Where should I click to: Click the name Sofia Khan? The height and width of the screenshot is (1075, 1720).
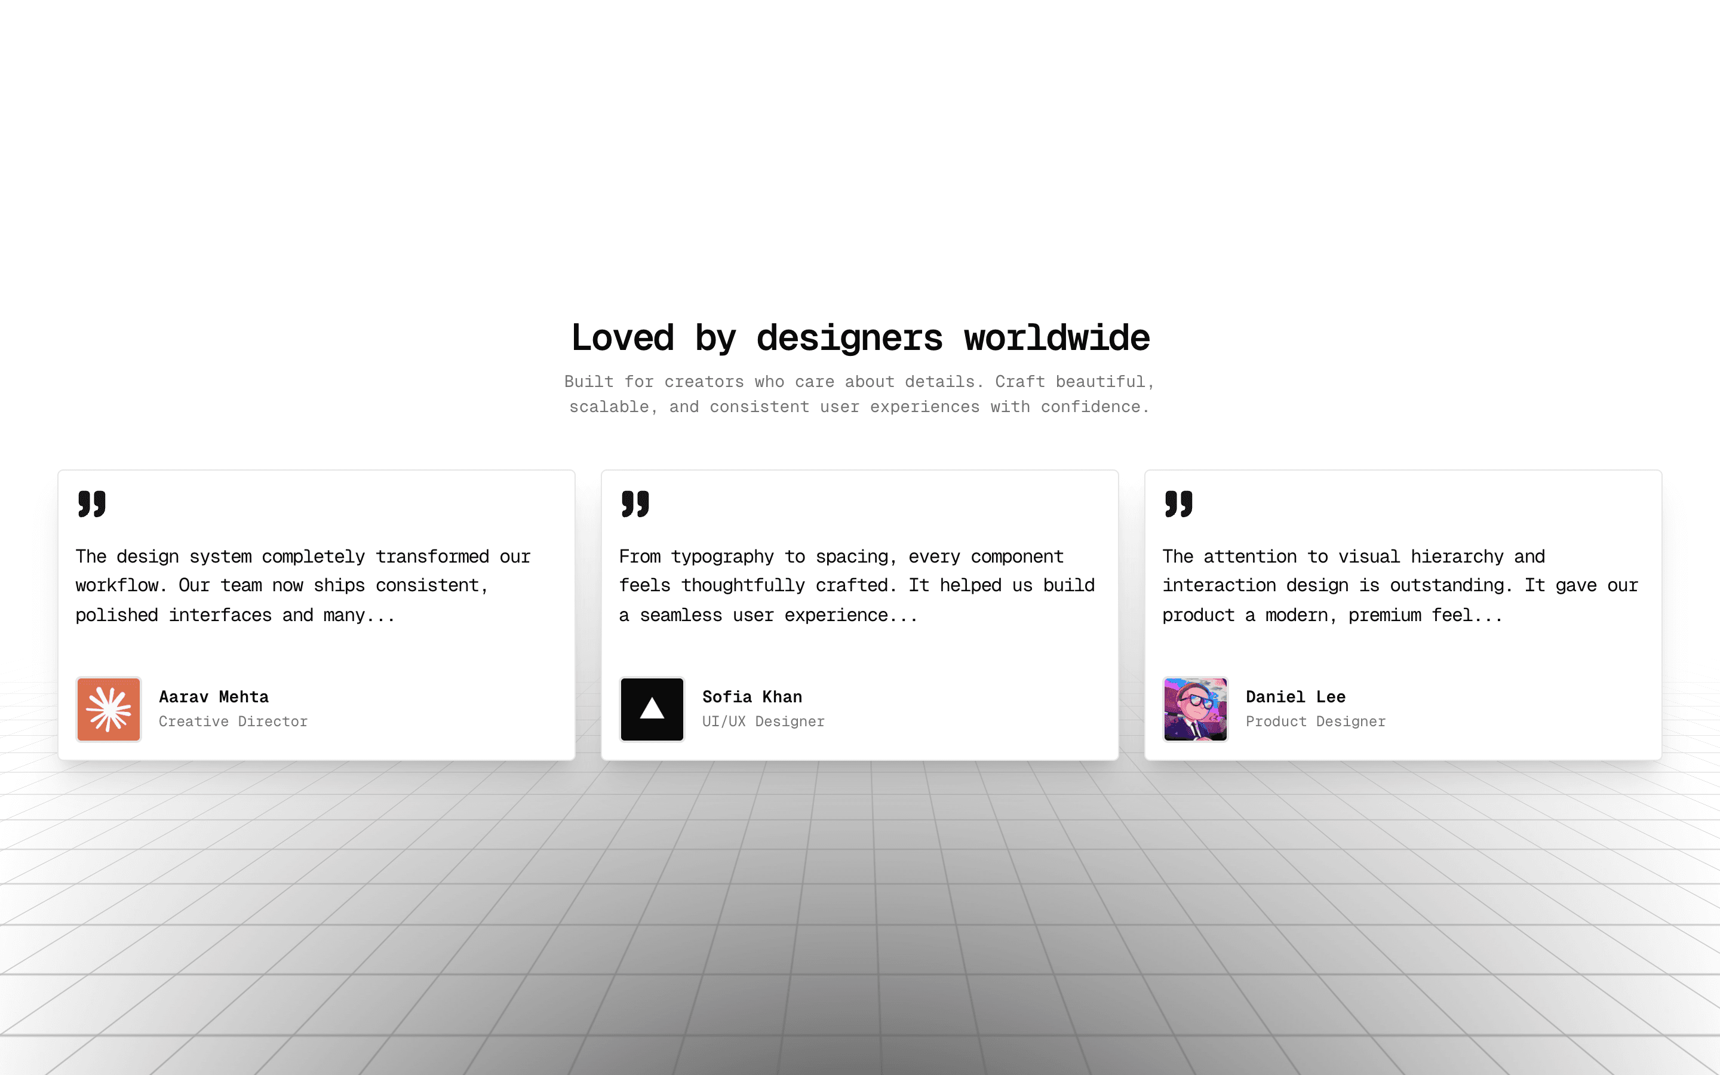pyautogui.click(x=751, y=697)
